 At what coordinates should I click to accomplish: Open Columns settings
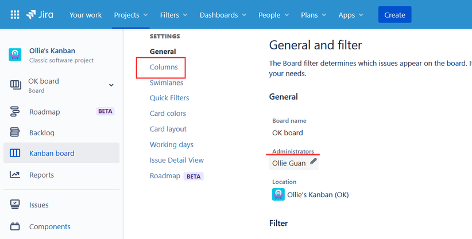[164, 67]
